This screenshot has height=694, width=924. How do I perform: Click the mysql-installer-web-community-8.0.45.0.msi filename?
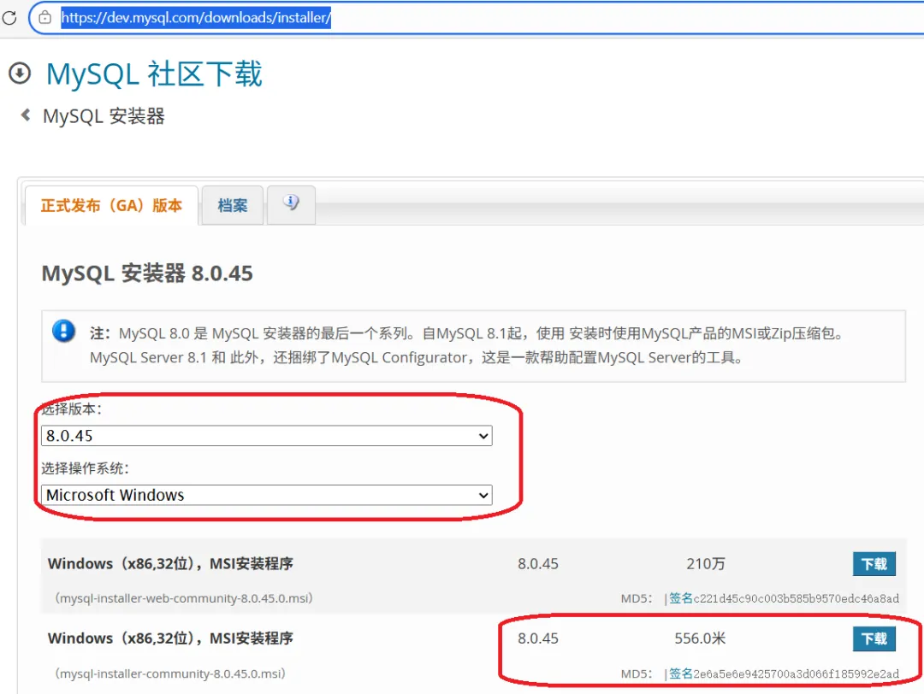coord(184,598)
